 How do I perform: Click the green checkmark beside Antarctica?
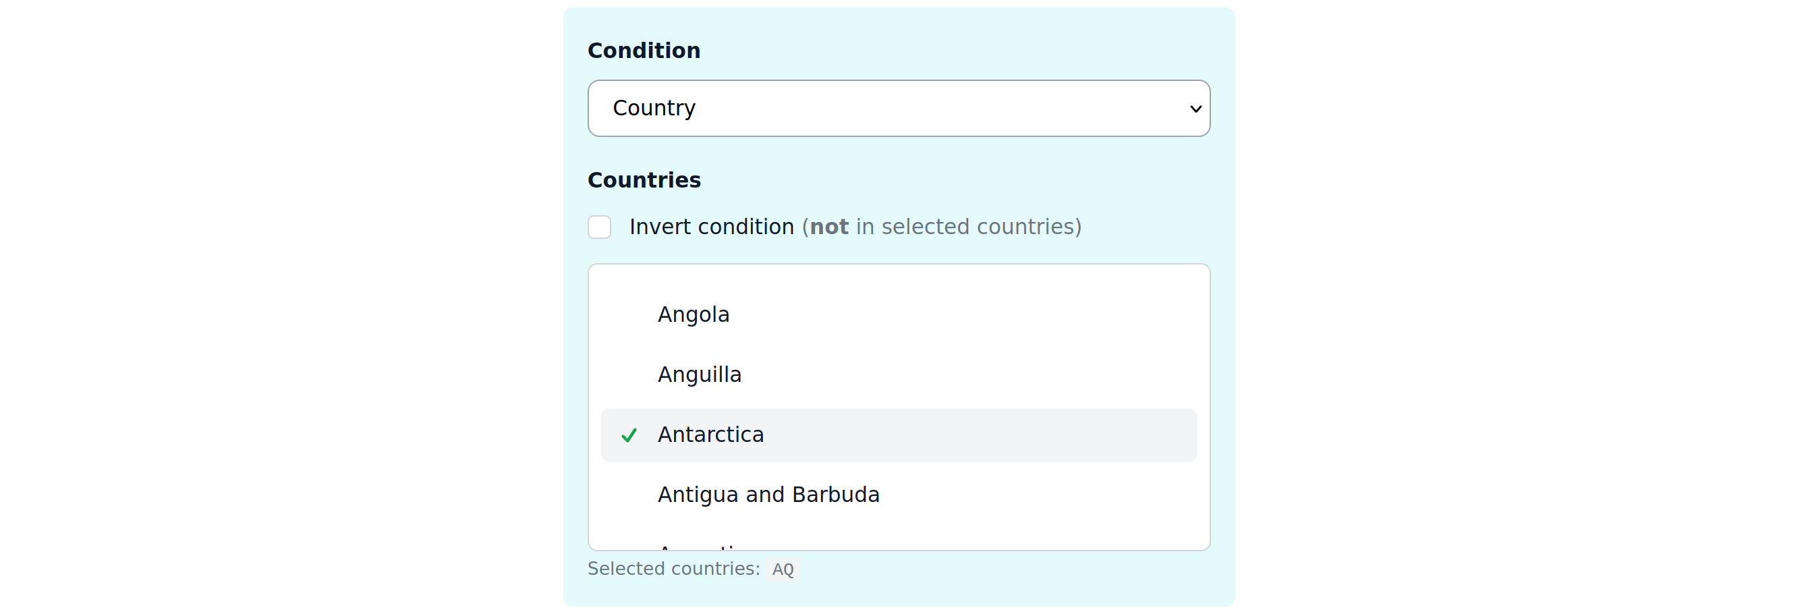pos(629,435)
